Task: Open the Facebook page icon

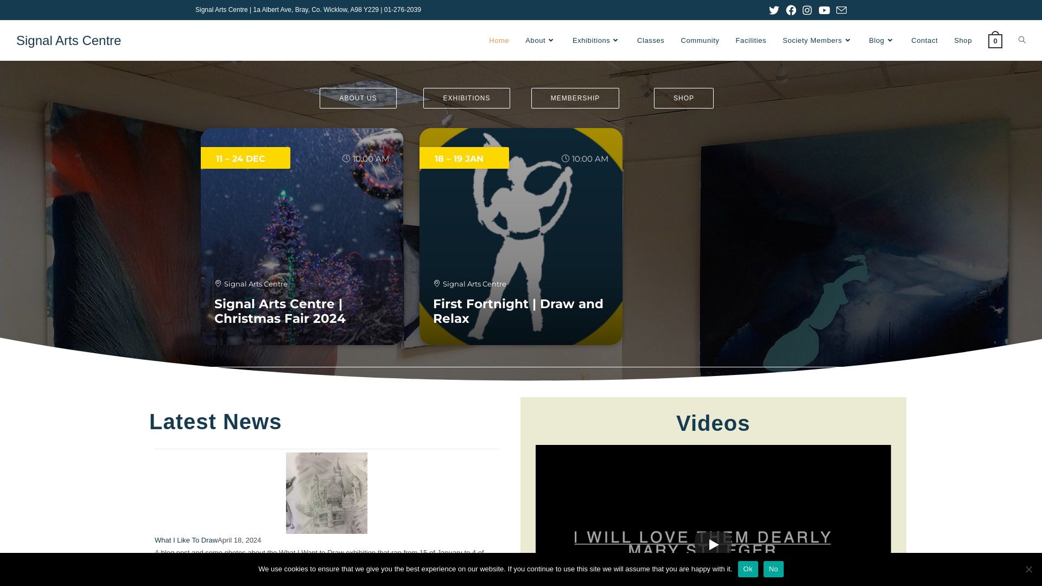Action: (x=791, y=10)
